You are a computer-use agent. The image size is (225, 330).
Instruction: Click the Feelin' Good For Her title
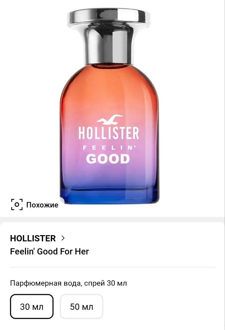[50, 251]
